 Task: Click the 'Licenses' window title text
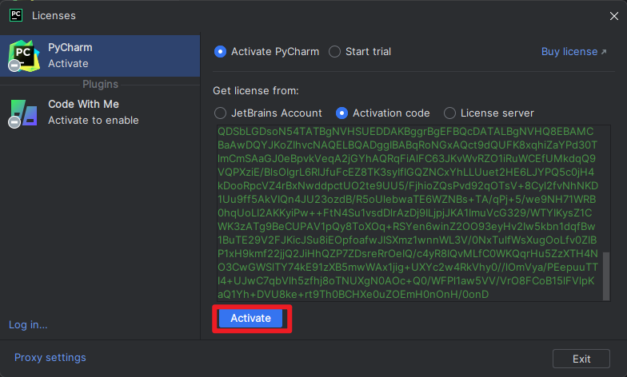click(54, 16)
